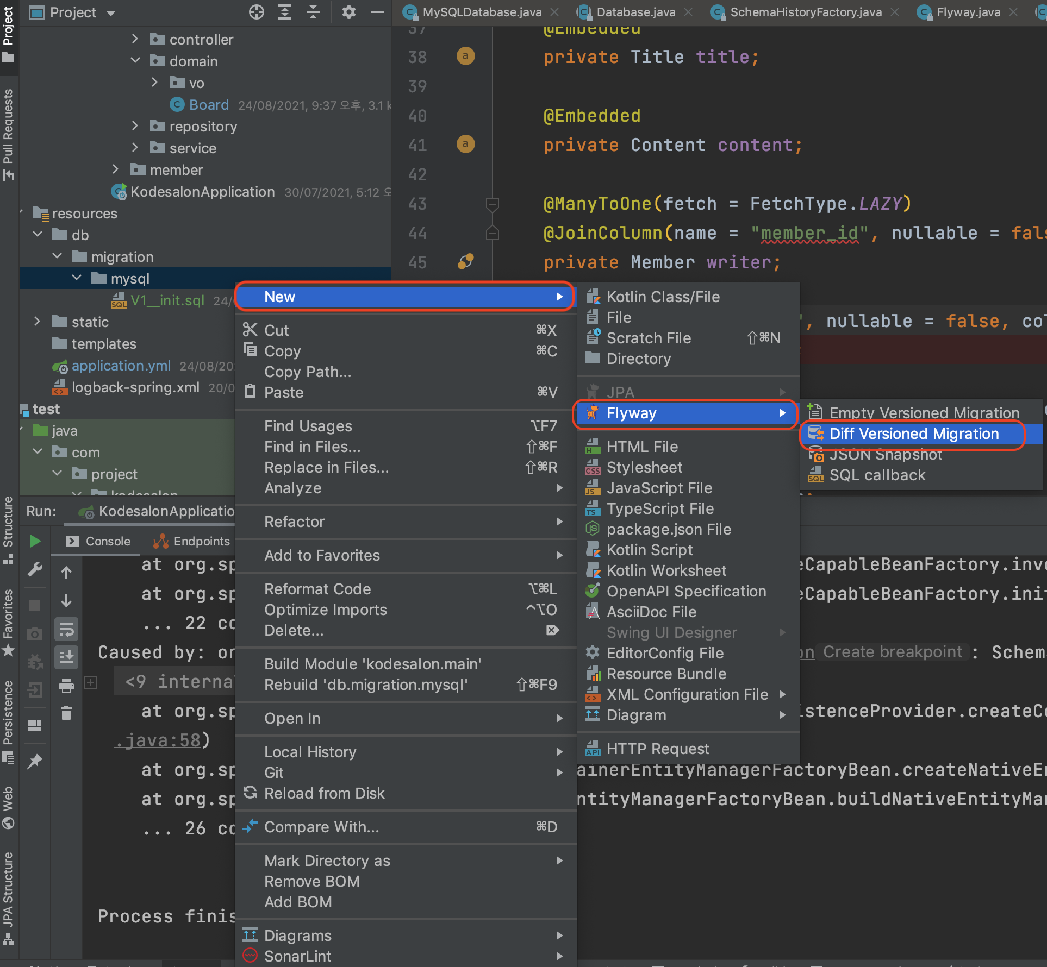Toggle Scroll to End icon in console
This screenshot has height=967, width=1047.
[x=66, y=657]
